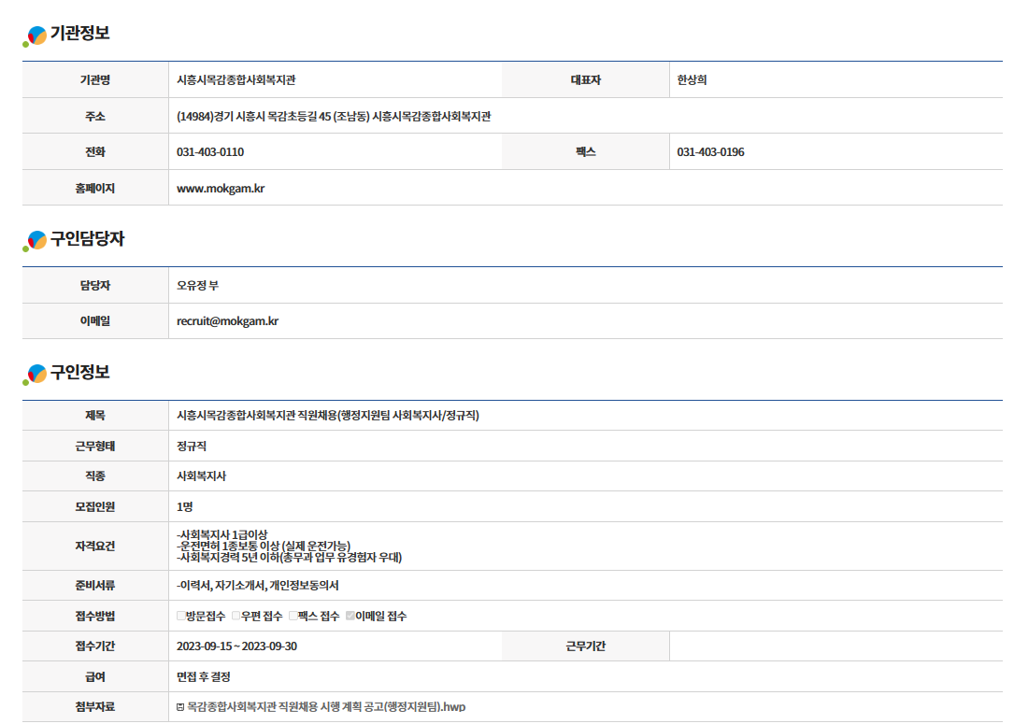The image size is (1014, 724).
Task: Check the 우편 접수 checkbox
Action: point(236,617)
